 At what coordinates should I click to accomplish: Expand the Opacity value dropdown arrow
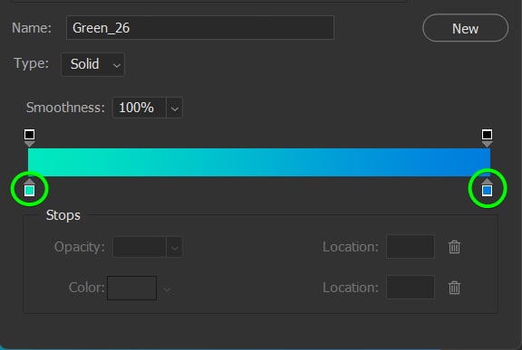[x=174, y=247]
